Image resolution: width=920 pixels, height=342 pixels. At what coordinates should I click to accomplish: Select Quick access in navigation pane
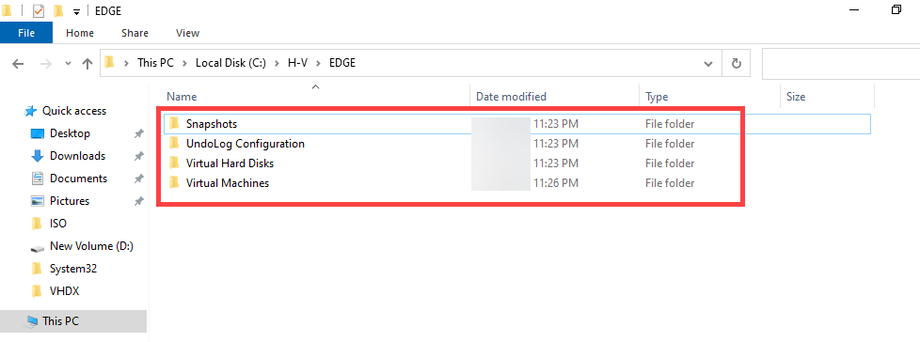click(74, 111)
